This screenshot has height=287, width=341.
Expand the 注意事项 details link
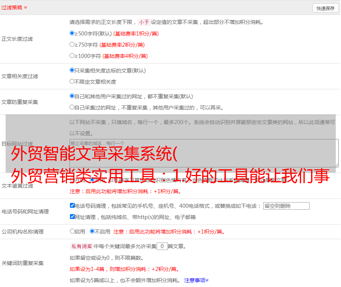point(196,280)
